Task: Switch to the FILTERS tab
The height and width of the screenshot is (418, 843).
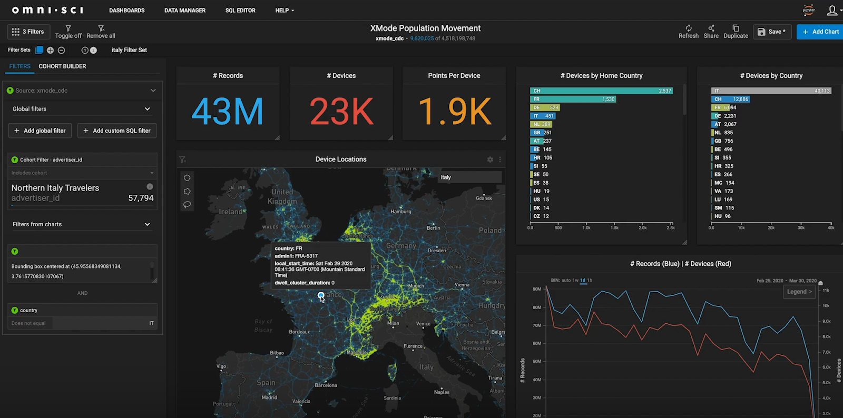Action: [20, 66]
